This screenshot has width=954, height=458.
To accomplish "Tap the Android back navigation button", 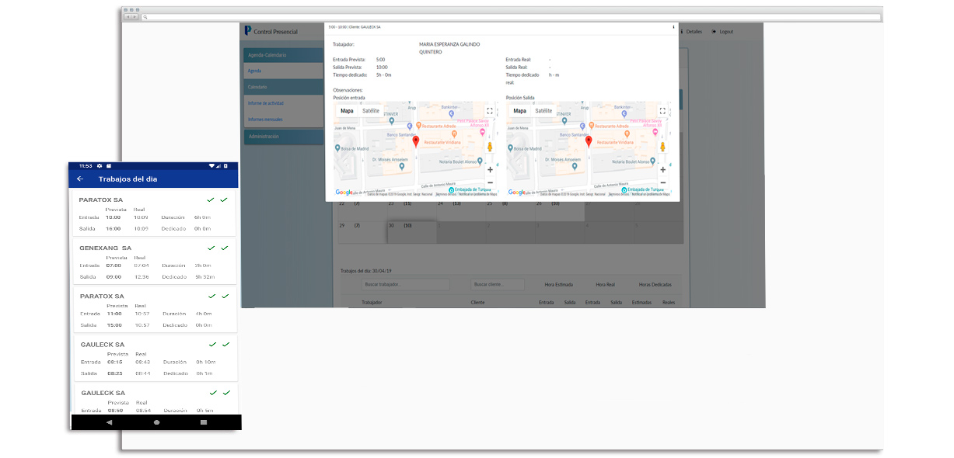I will point(109,422).
